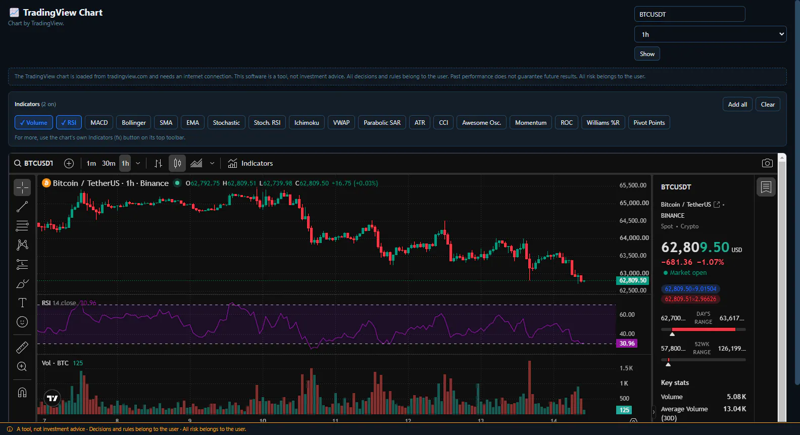Select the trend line drawing tool
The height and width of the screenshot is (435, 800).
(22, 207)
